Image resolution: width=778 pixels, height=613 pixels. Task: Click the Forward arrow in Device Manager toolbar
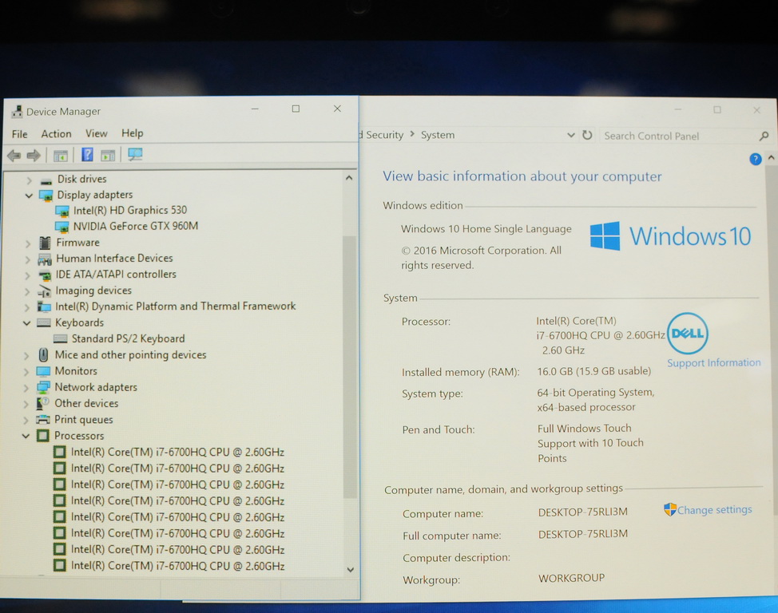(34, 156)
